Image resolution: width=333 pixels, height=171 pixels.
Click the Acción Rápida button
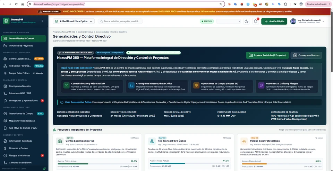(274, 21)
